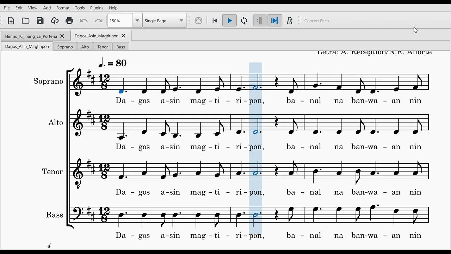
Task: Select highlighted half note in Soprano second measure
Action: [x=255, y=87]
